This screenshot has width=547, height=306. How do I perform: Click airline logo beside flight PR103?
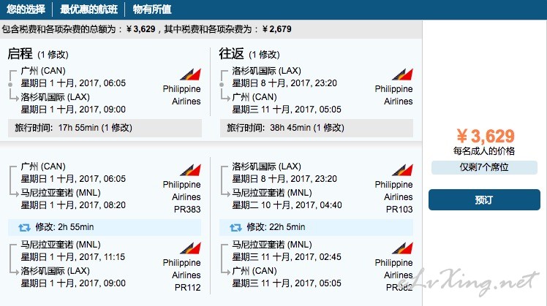402,169
